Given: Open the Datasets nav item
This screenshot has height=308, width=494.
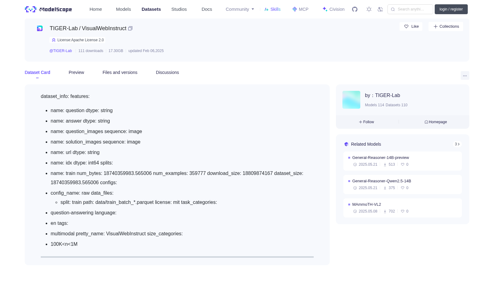Looking at the screenshot, I should tap(151, 9).
